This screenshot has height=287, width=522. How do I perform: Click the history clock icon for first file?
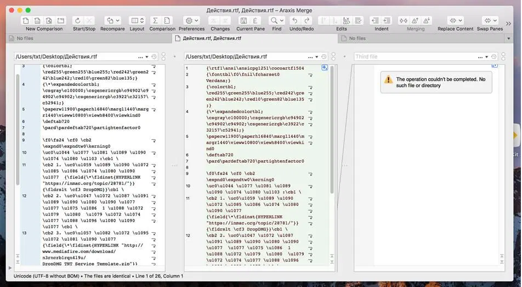pos(155,57)
